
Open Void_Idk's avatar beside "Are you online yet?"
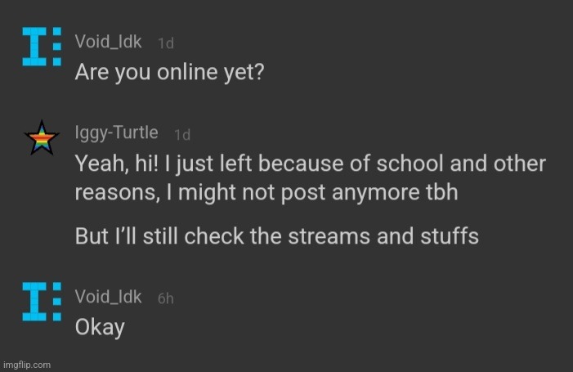coord(42,47)
